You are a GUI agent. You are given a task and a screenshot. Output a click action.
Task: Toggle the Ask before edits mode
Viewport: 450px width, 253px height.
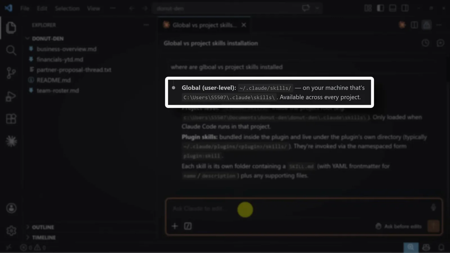tap(399, 226)
